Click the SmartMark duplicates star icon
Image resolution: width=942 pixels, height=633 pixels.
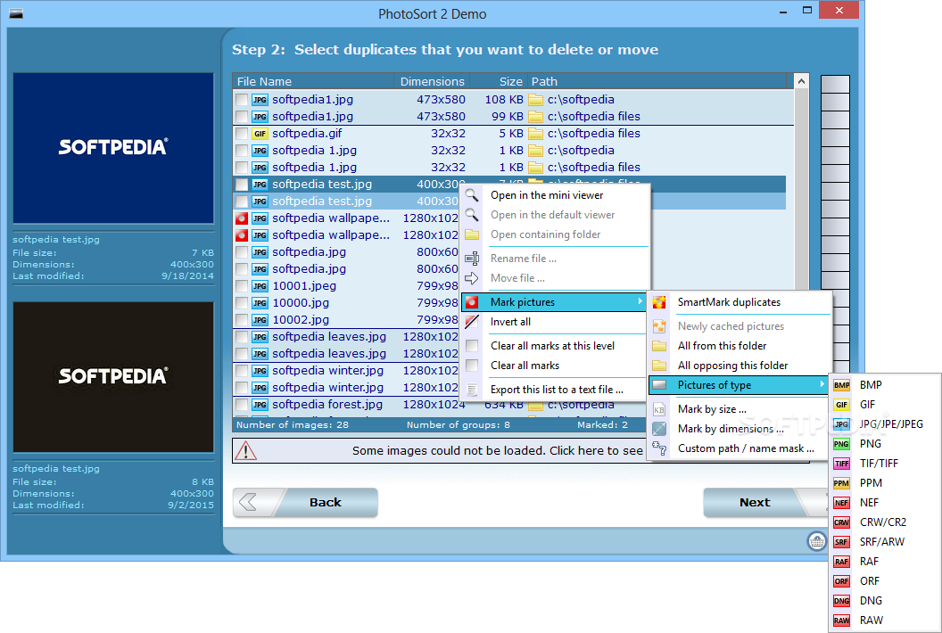659,302
